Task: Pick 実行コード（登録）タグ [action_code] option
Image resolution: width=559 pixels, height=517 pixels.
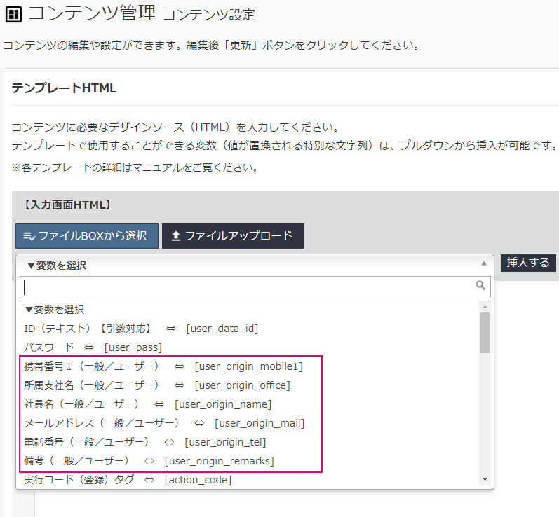Action: click(128, 479)
